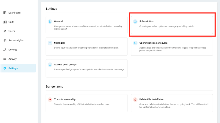This screenshot has height=123, width=220.
Task: Open Access point groups title
Action: pyautogui.click(x=65, y=64)
